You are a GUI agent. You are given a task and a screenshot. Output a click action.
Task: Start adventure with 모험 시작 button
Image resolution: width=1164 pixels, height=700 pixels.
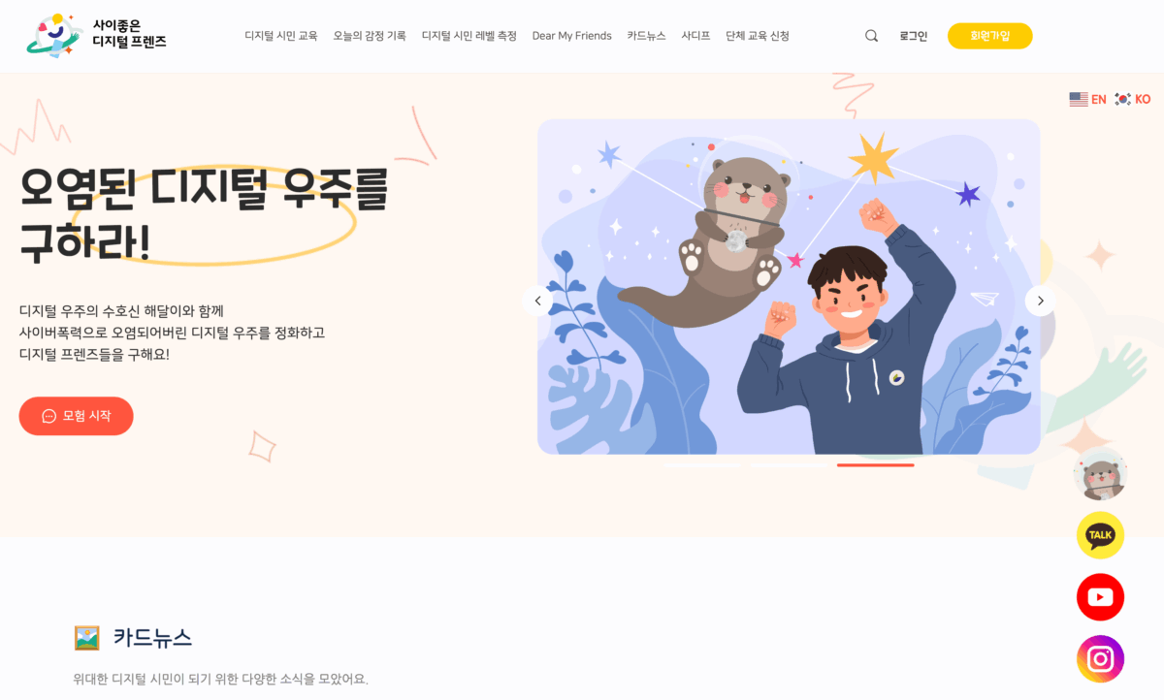[x=76, y=416]
